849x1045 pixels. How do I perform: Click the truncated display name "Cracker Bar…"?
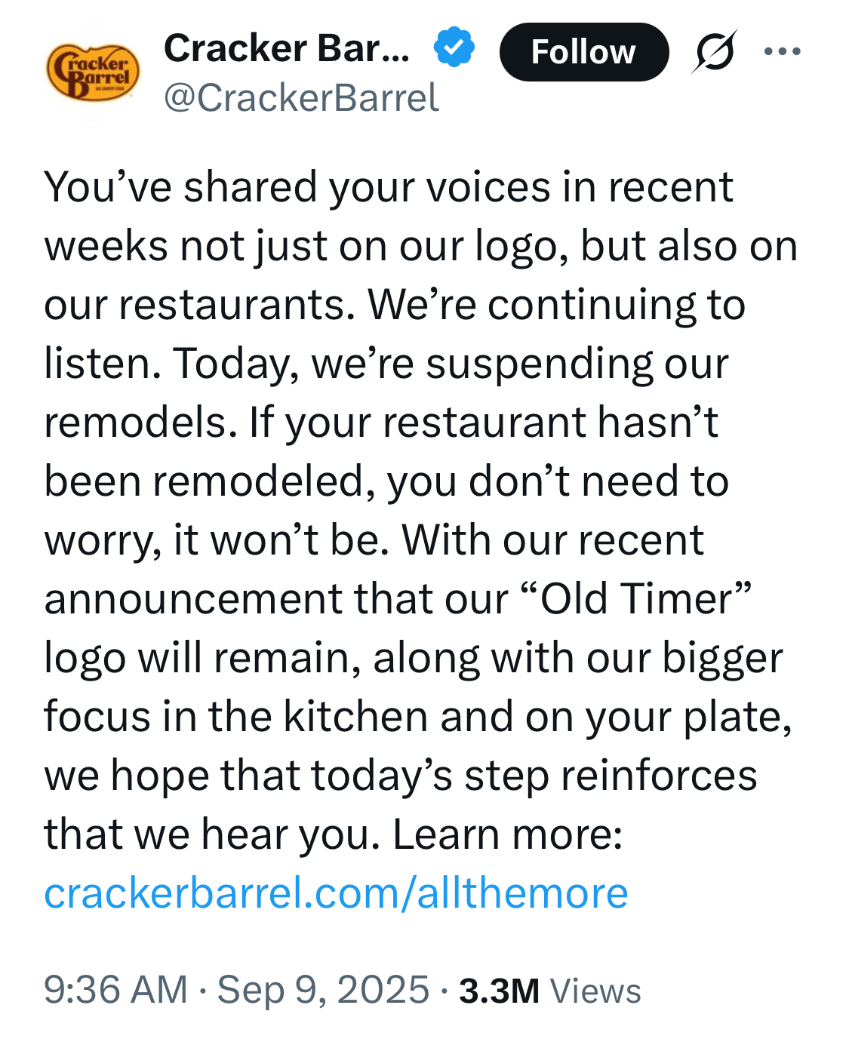[287, 48]
